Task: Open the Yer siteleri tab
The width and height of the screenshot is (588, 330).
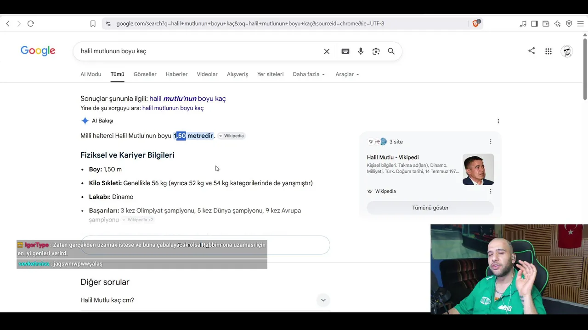Action: click(271, 74)
